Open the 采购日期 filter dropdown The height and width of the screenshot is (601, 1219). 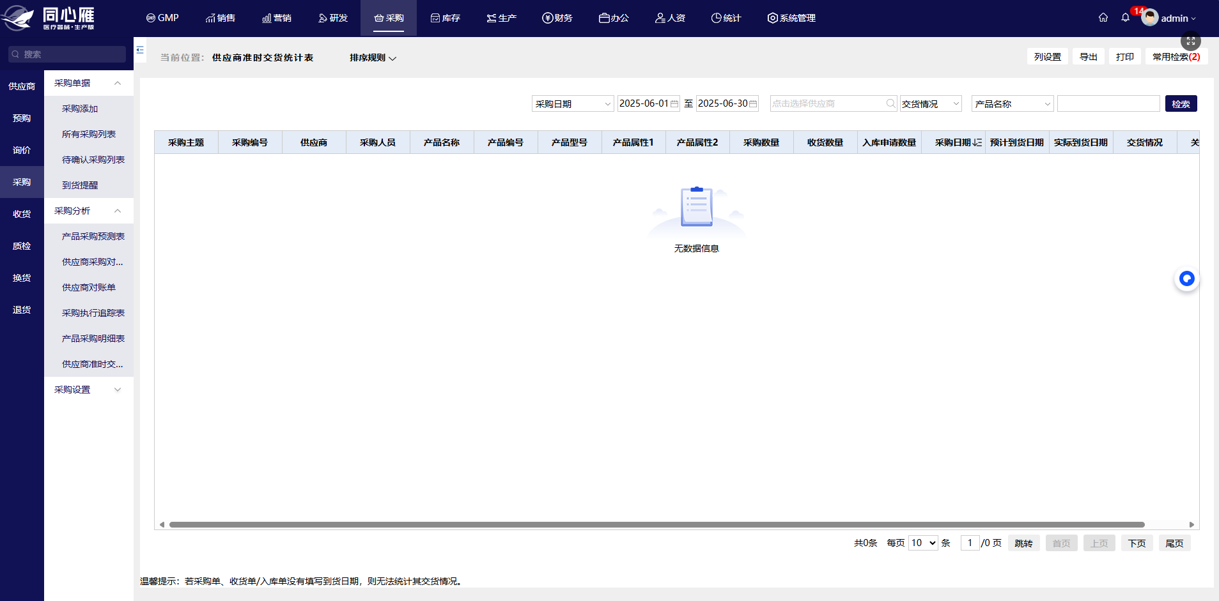click(x=573, y=103)
